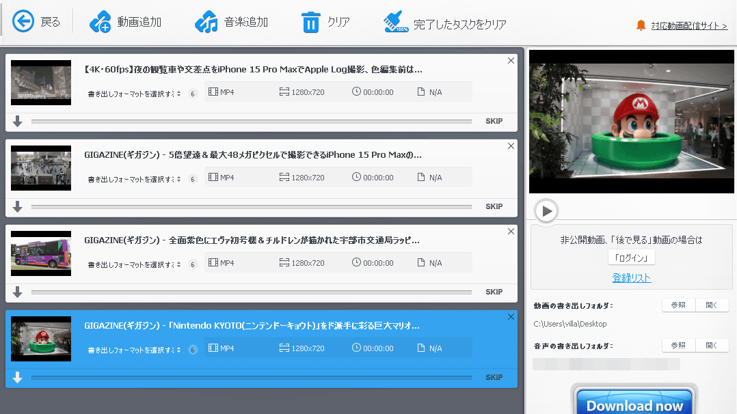
Task: Select the Mario thumbnail in the list
Action: [x=41, y=339]
